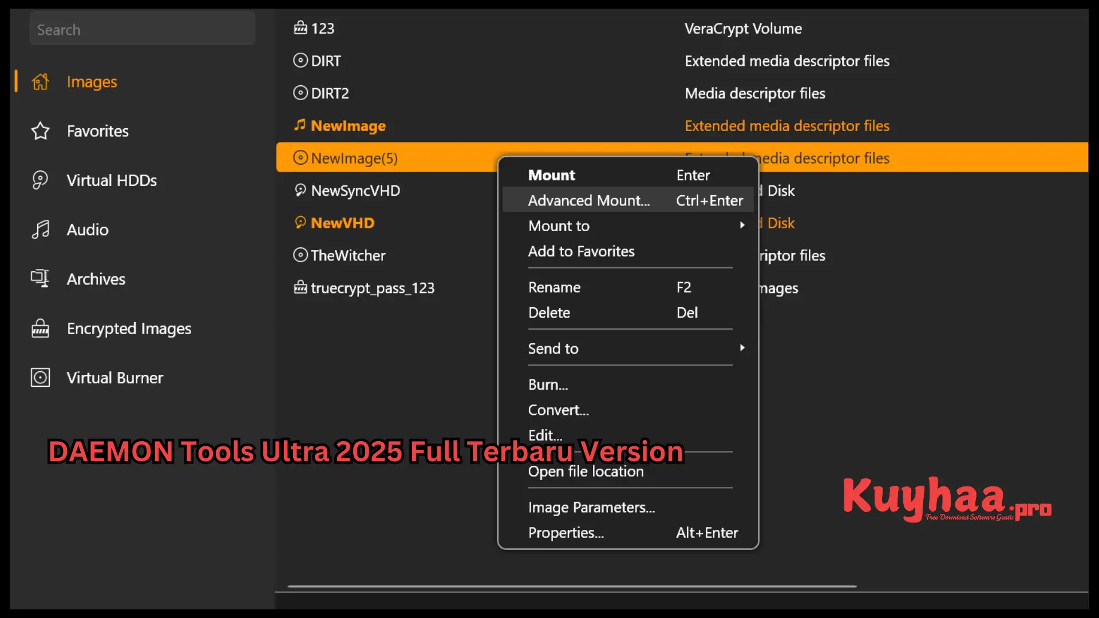Select Mount from the context menu
Viewport: 1099px width, 618px height.
[x=551, y=175]
